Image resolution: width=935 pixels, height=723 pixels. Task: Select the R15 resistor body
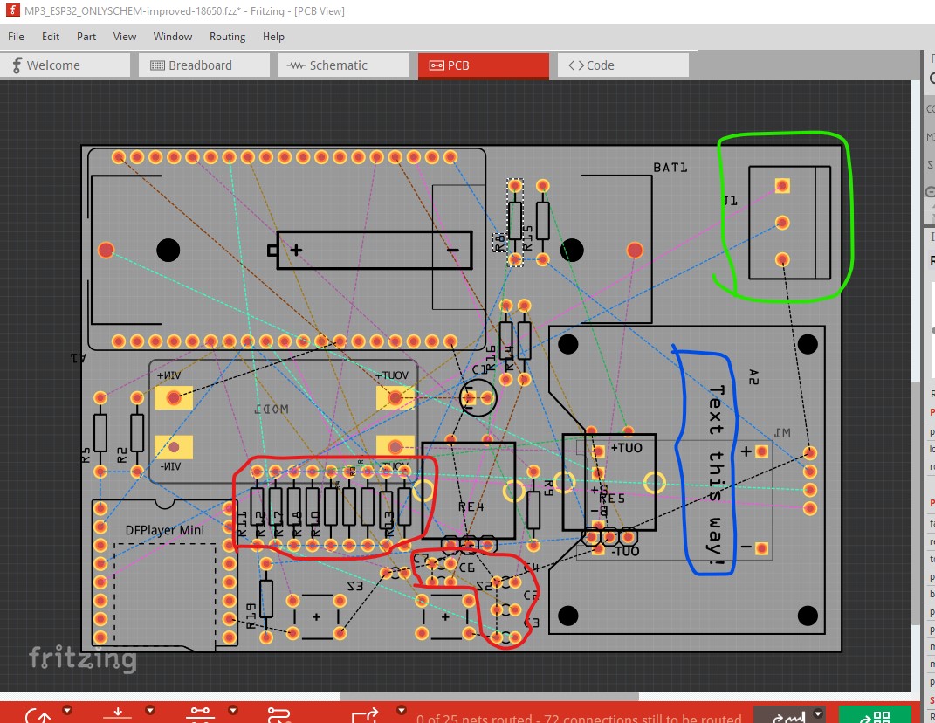pyautogui.click(x=543, y=221)
